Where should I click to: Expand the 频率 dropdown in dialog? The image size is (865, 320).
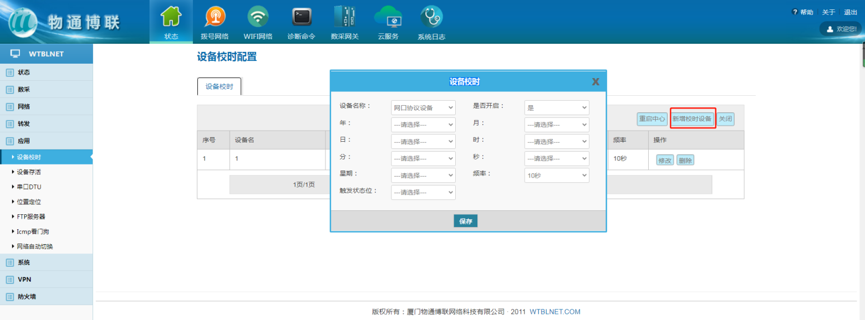click(x=557, y=176)
